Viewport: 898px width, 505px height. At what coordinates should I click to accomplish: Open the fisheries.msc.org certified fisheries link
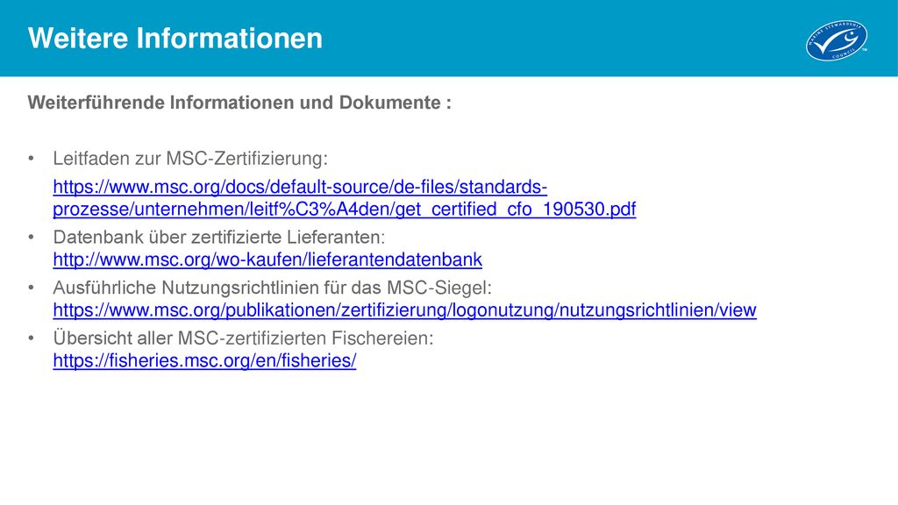[204, 360]
